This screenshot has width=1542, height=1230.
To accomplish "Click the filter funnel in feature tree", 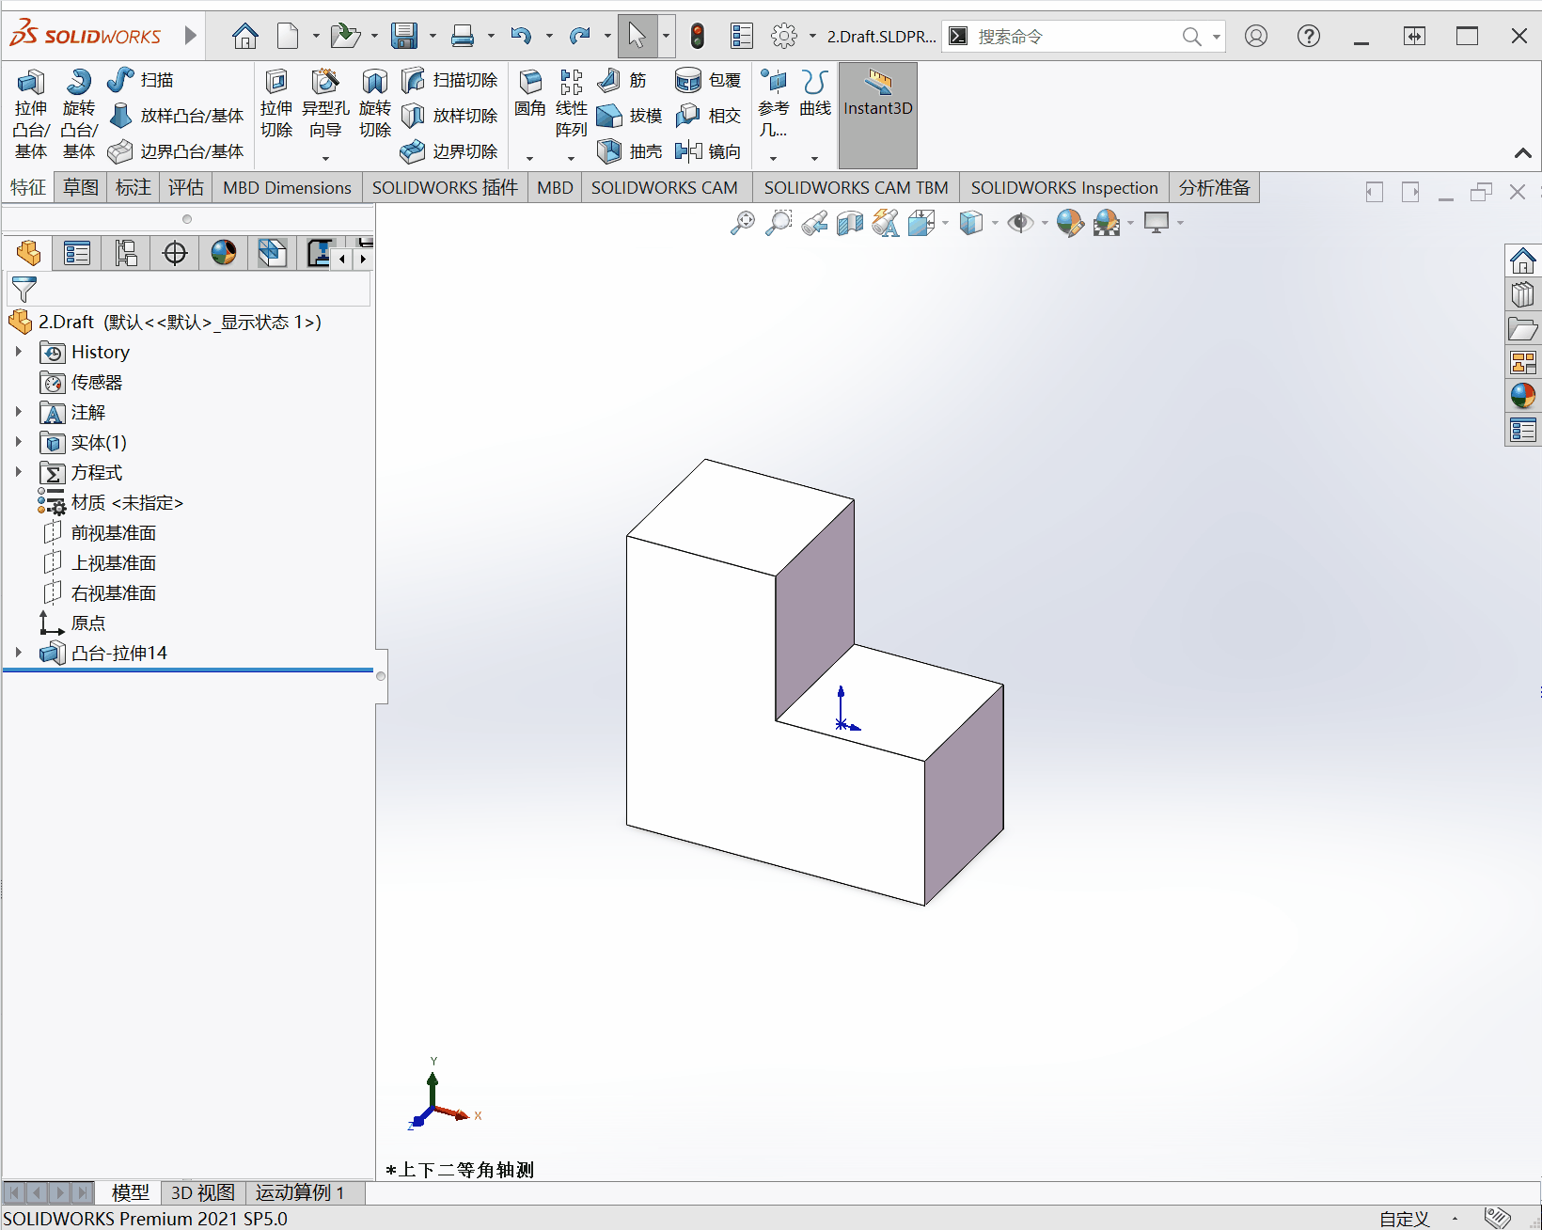I will coord(24,289).
